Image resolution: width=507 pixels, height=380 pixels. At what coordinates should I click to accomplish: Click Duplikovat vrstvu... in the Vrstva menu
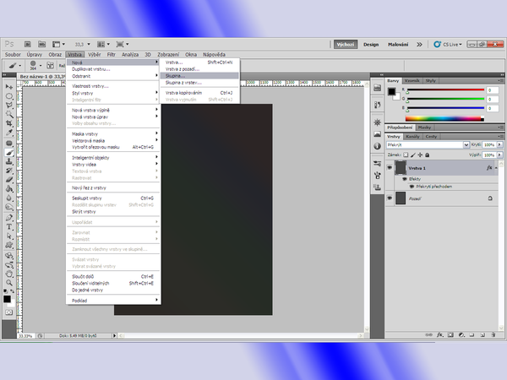tap(90, 68)
